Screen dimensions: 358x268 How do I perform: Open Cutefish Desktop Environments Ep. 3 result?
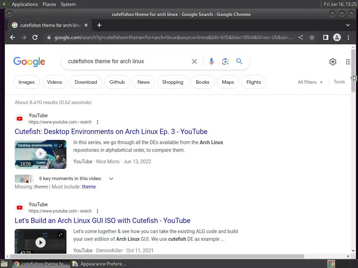(x=111, y=132)
